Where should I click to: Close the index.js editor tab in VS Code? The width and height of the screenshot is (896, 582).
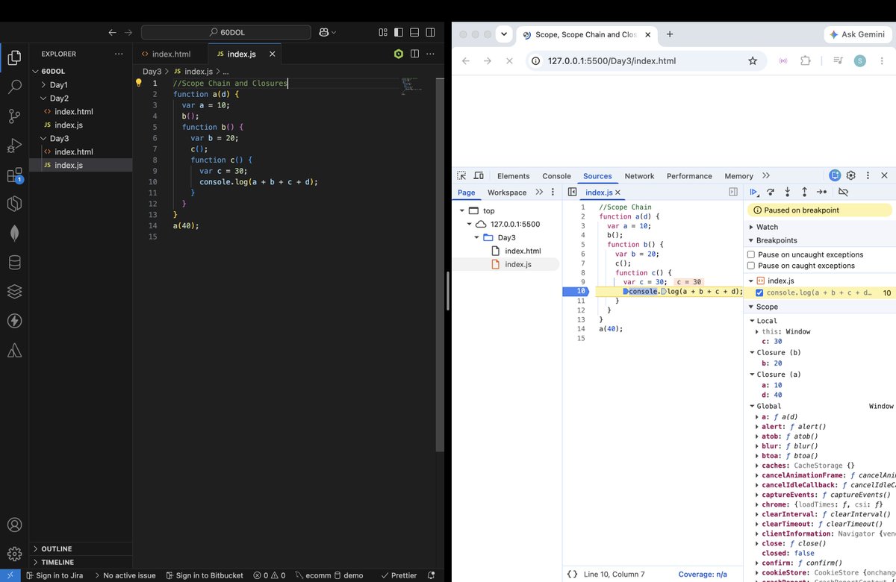tap(273, 54)
